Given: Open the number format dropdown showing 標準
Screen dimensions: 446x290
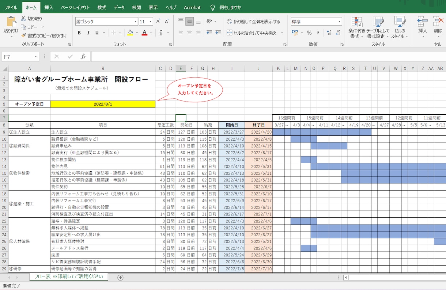Looking at the screenshot, I should (x=340, y=22).
